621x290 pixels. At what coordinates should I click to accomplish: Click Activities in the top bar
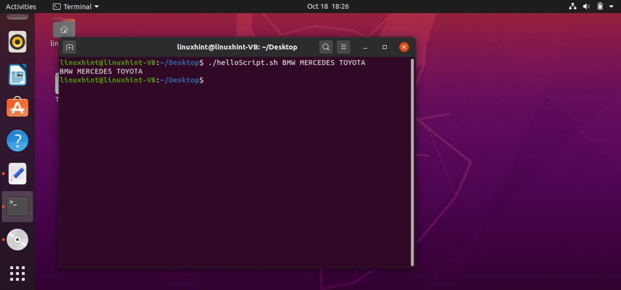21,6
